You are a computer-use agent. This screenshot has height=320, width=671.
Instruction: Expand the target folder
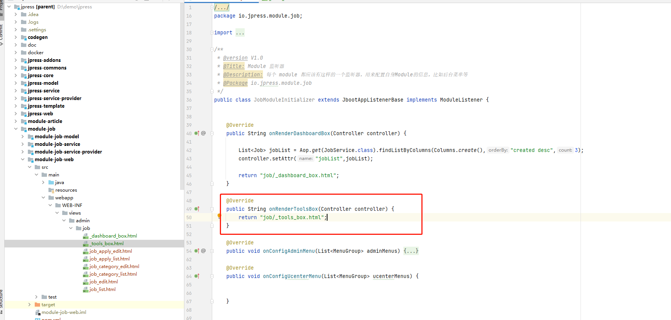coord(29,305)
